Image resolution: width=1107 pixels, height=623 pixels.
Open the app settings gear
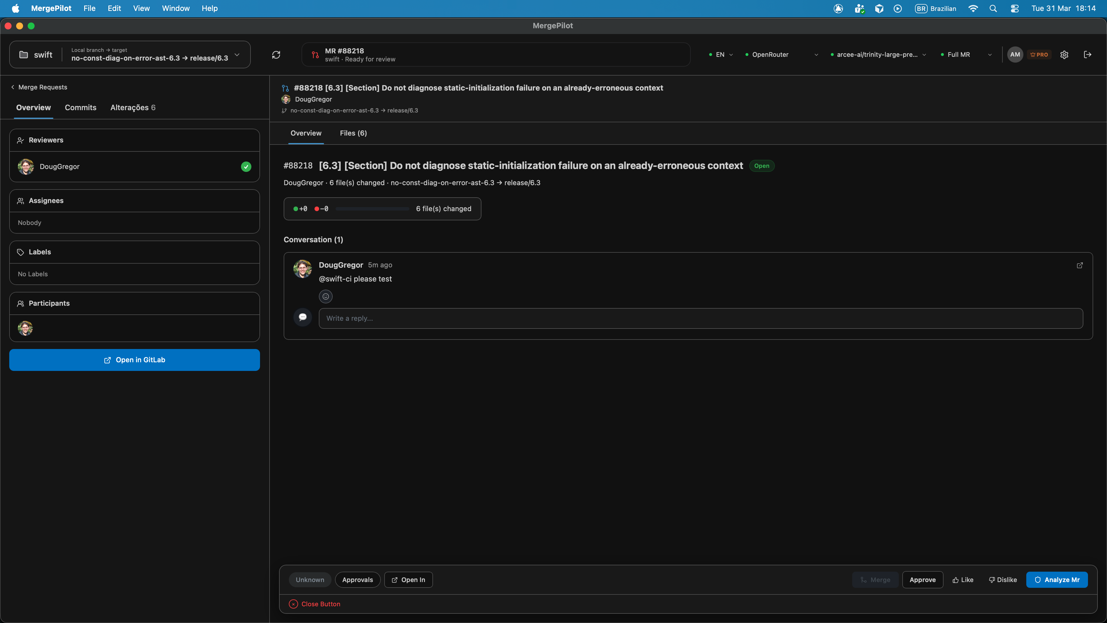click(x=1064, y=55)
